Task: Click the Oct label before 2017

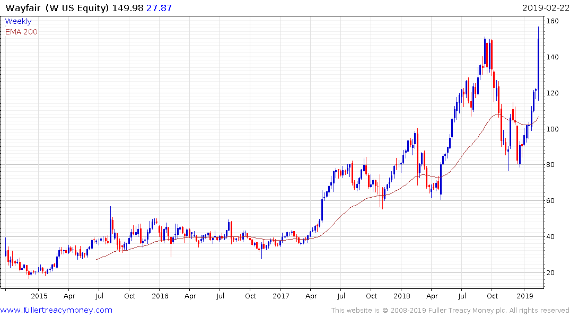Action: click(250, 296)
